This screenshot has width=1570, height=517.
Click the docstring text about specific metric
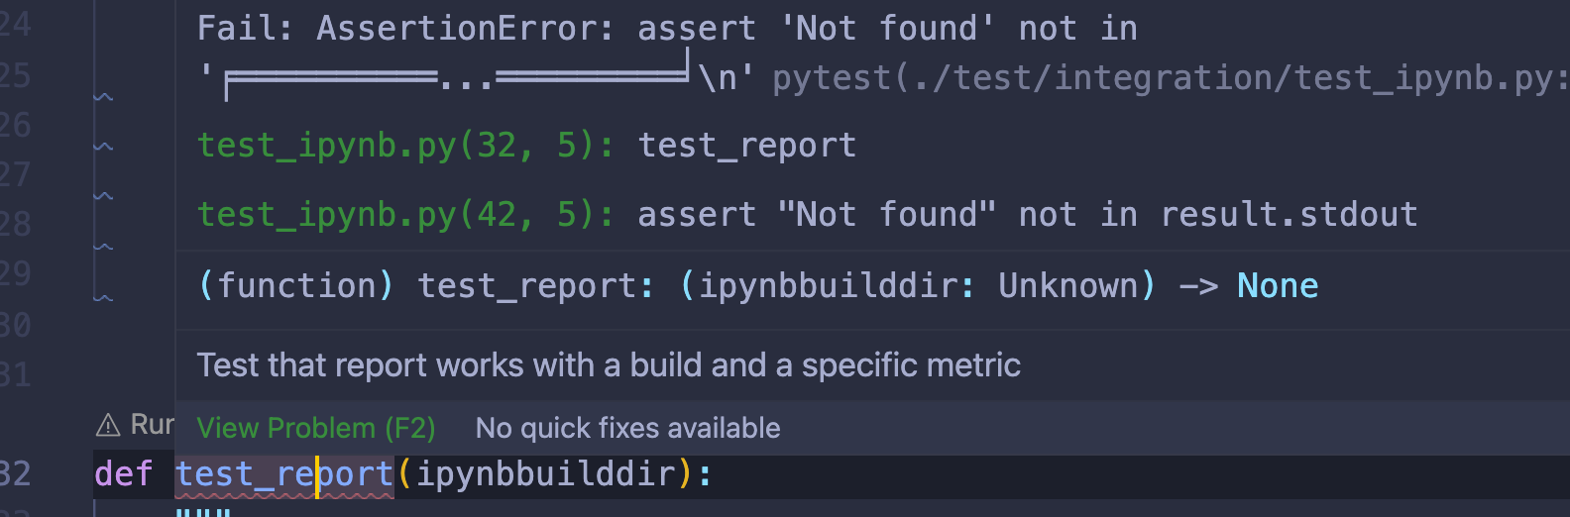(x=609, y=365)
